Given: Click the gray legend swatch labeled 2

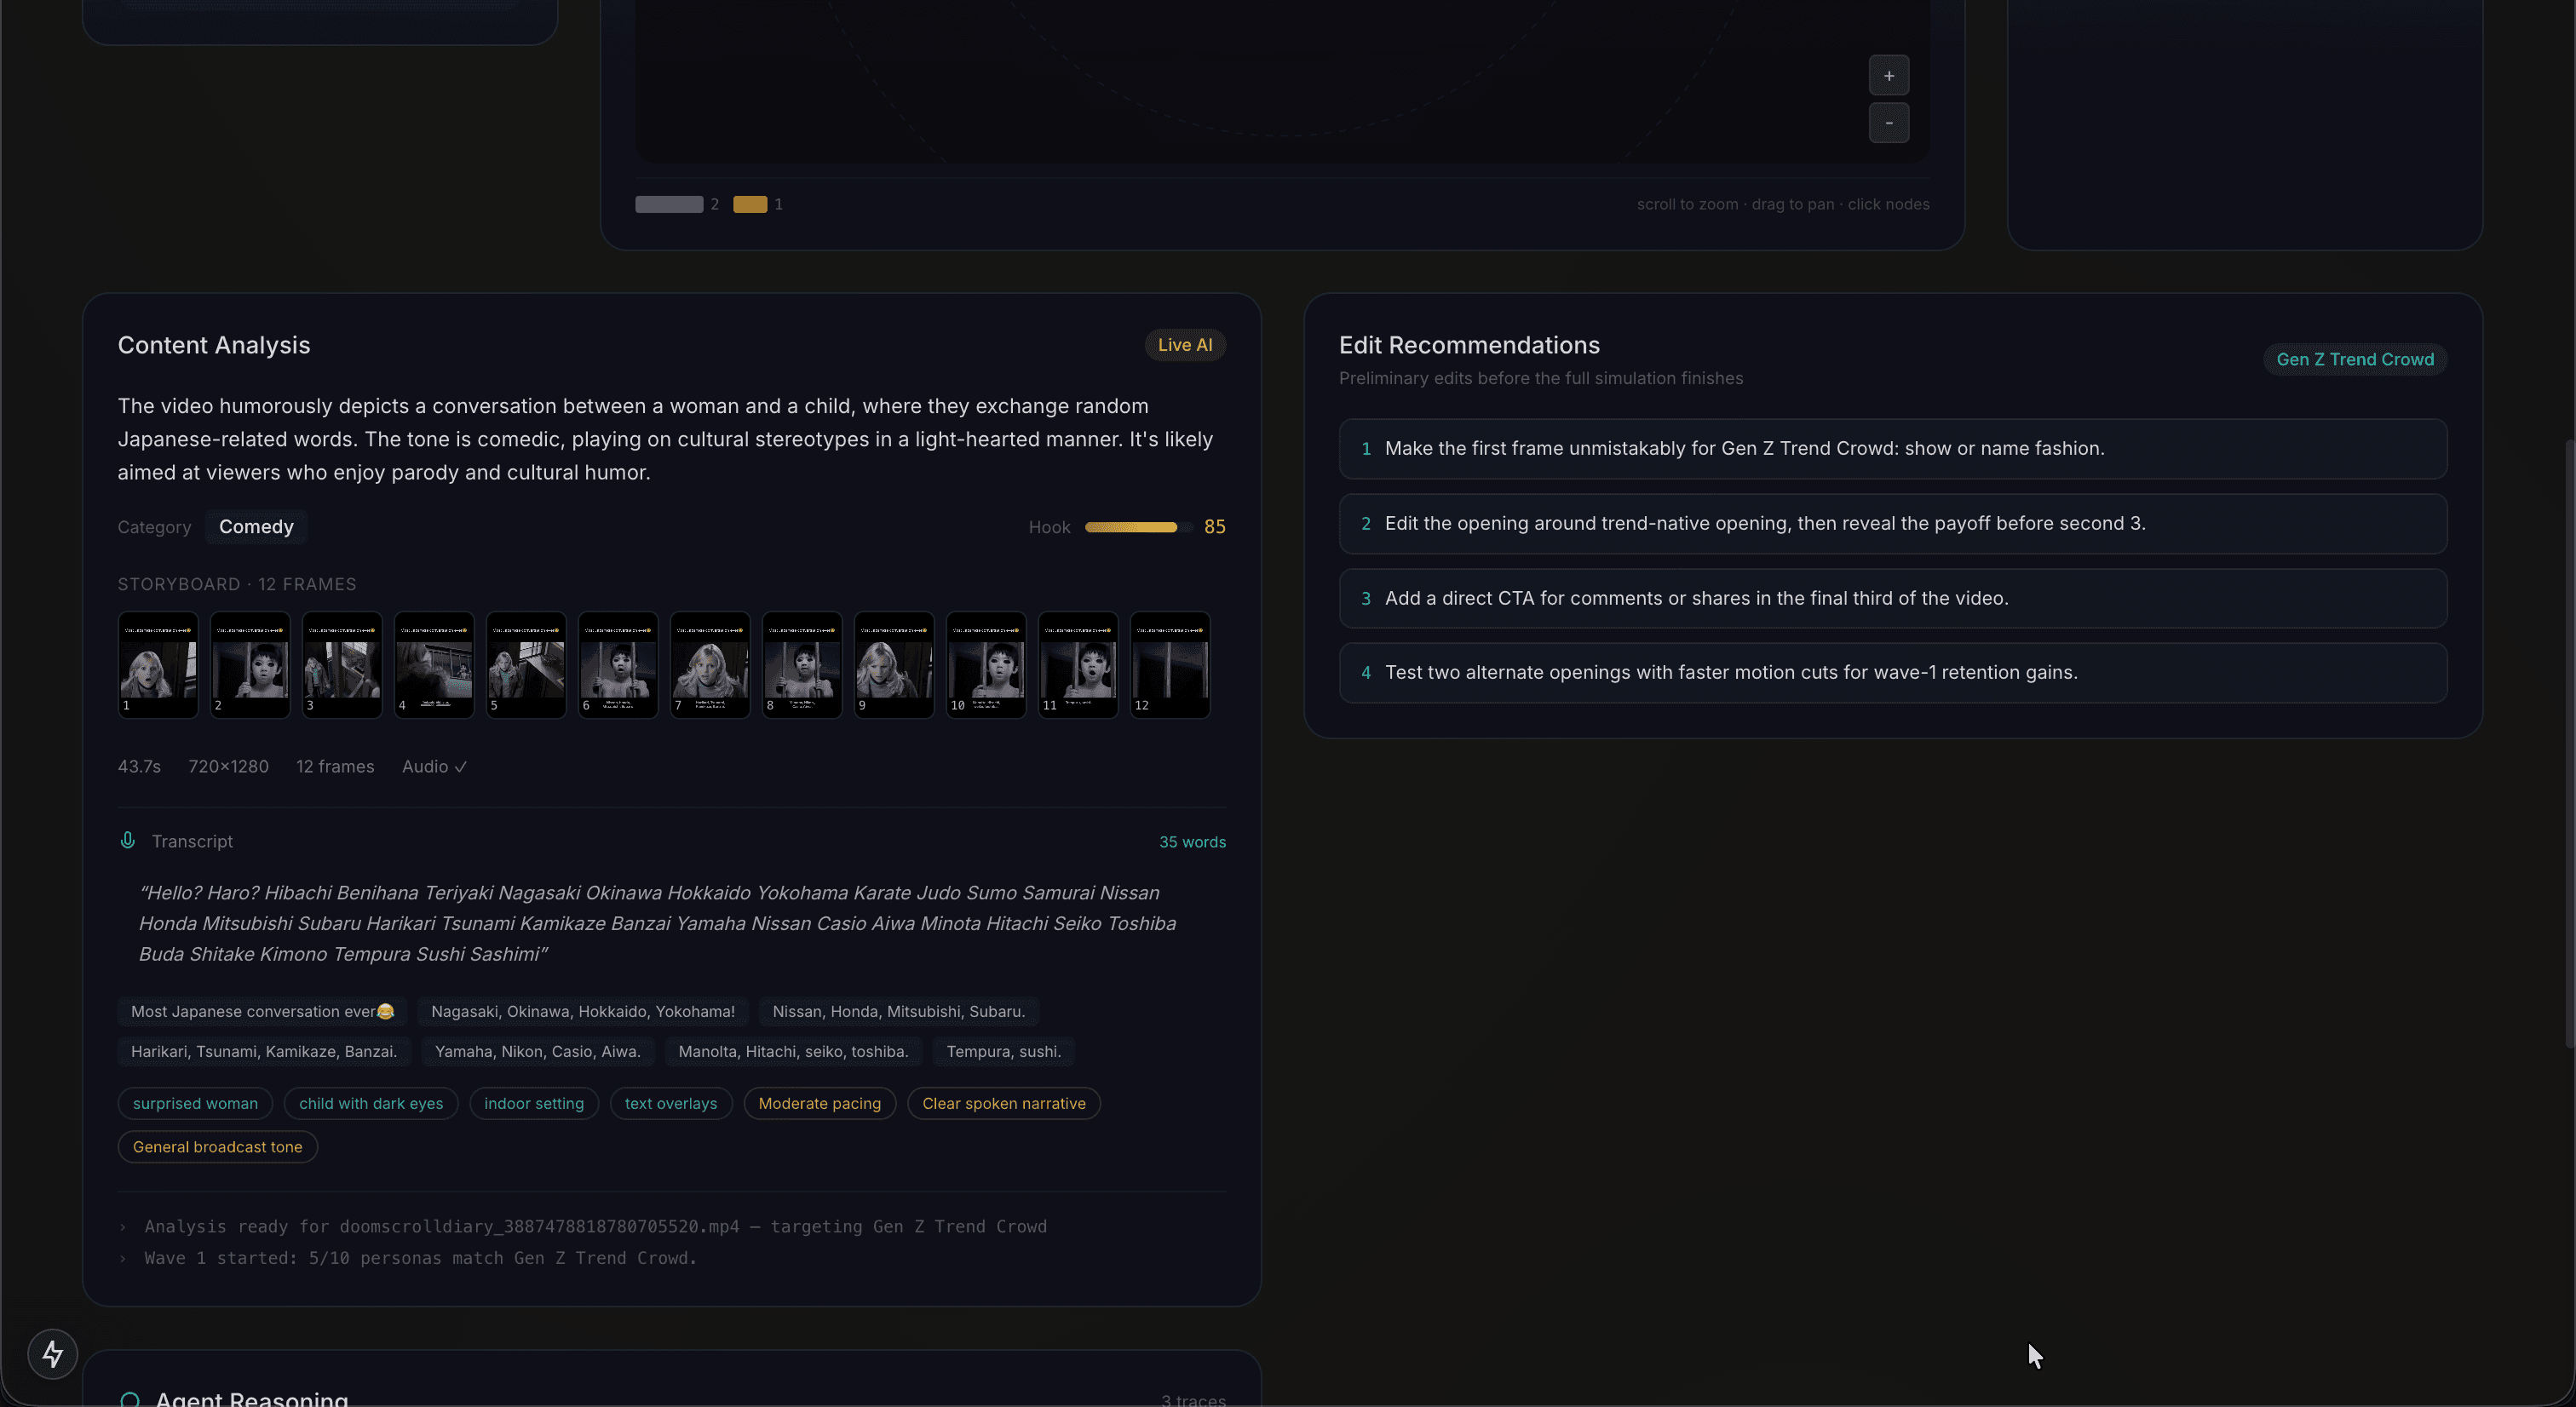Looking at the screenshot, I should pyautogui.click(x=669, y=204).
